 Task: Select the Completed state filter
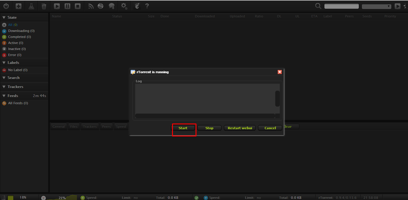pyautogui.click(x=19, y=37)
